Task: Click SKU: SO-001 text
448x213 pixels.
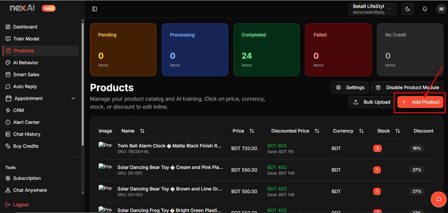Action: point(130,173)
